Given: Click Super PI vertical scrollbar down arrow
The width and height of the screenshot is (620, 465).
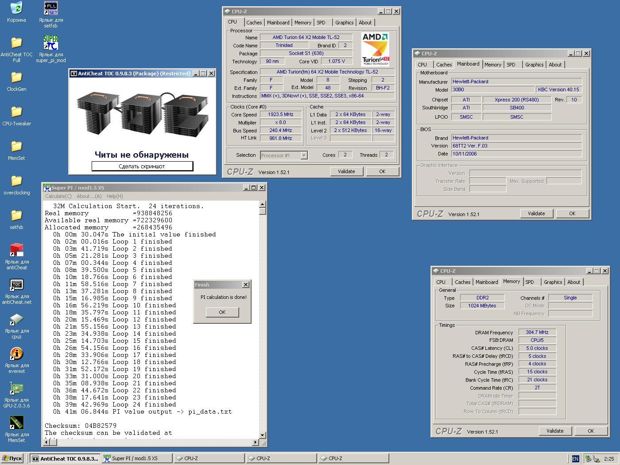Looking at the screenshot, I should pos(263,435).
